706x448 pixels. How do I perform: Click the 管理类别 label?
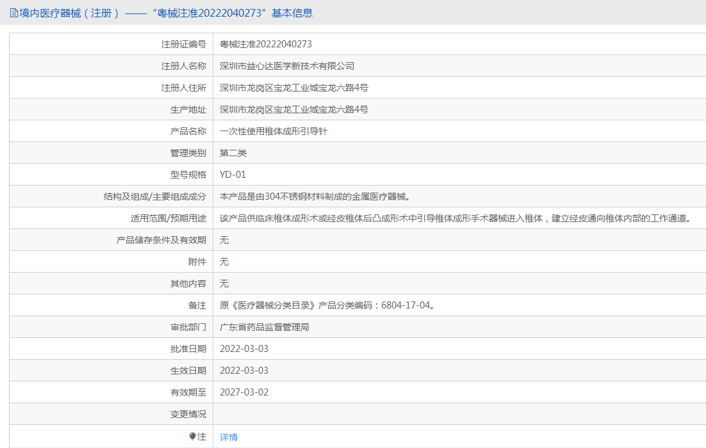click(x=188, y=153)
